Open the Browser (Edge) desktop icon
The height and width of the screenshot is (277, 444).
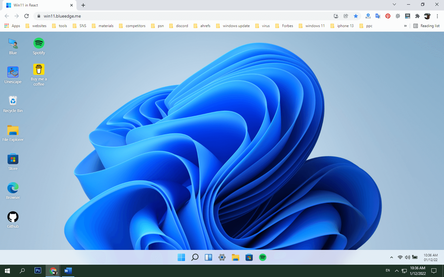(13, 191)
